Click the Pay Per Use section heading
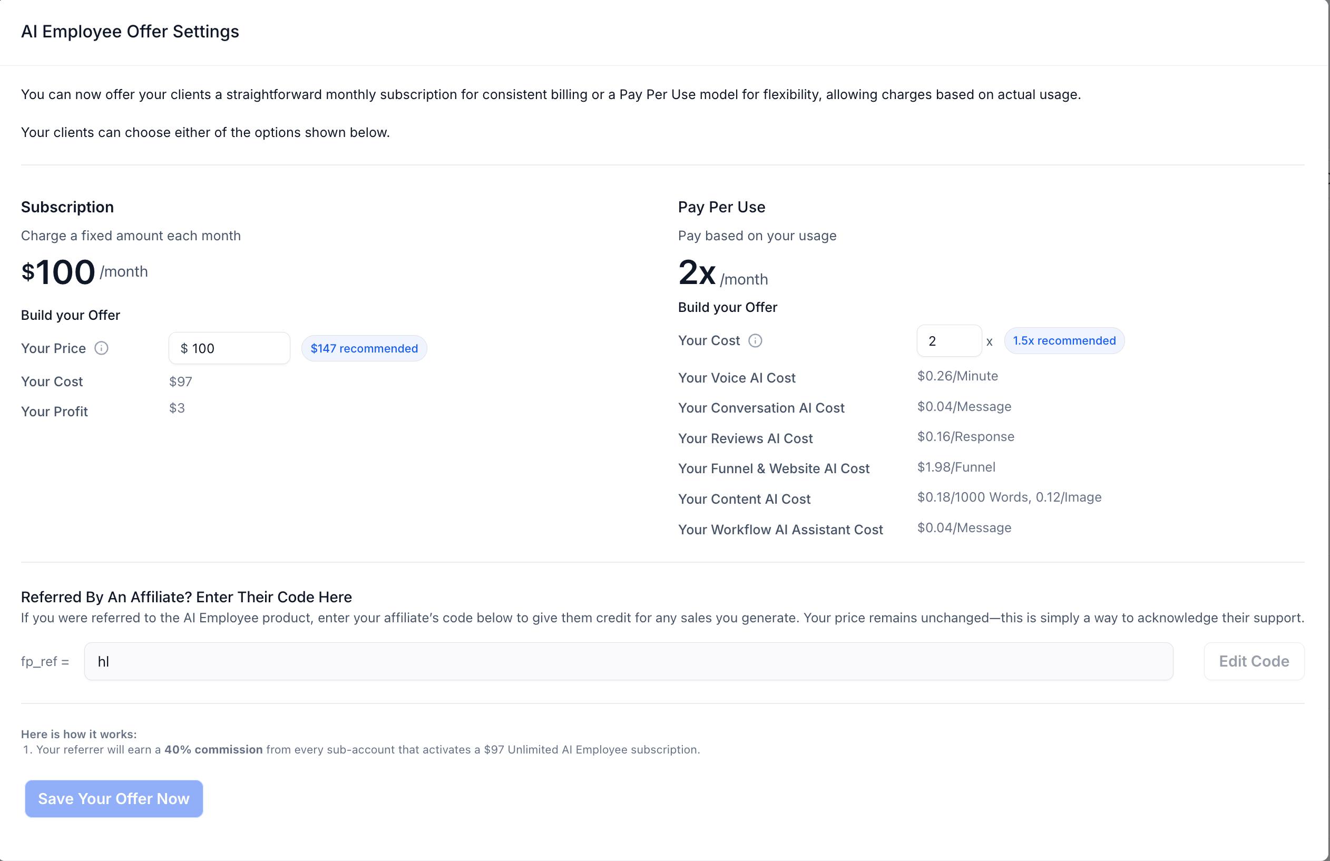The height and width of the screenshot is (861, 1330). click(x=721, y=207)
